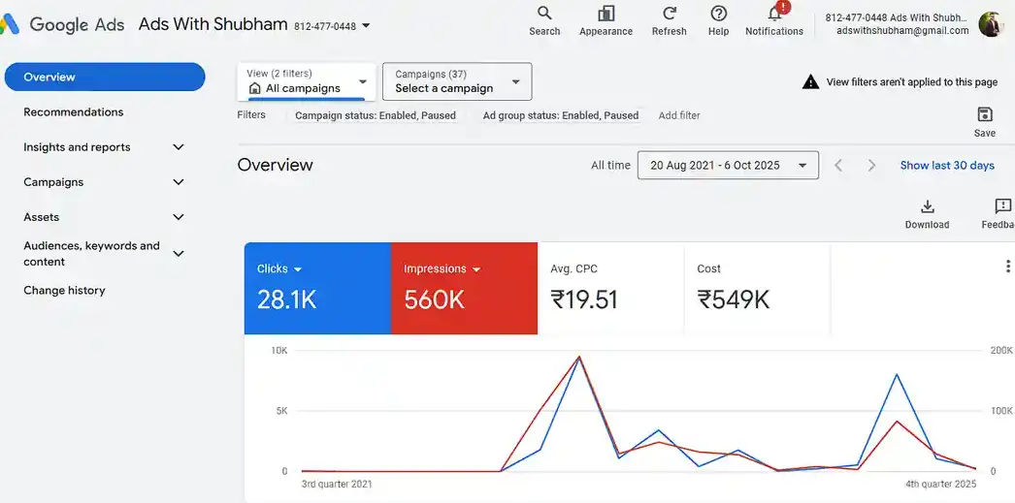Open the date range 20 Aug 2021 dropdown
Image resolution: width=1015 pixels, height=503 pixels.
tap(728, 165)
